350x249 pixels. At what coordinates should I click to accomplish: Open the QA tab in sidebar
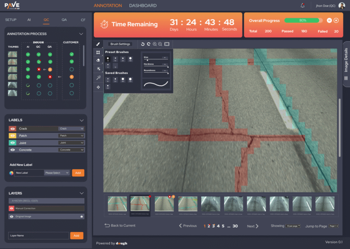[x=64, y=20]
